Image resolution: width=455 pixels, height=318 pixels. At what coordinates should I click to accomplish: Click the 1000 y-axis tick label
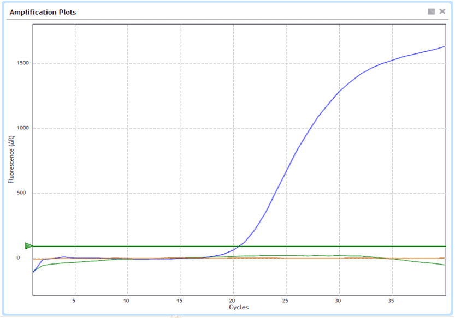click(x=22, y=129)
